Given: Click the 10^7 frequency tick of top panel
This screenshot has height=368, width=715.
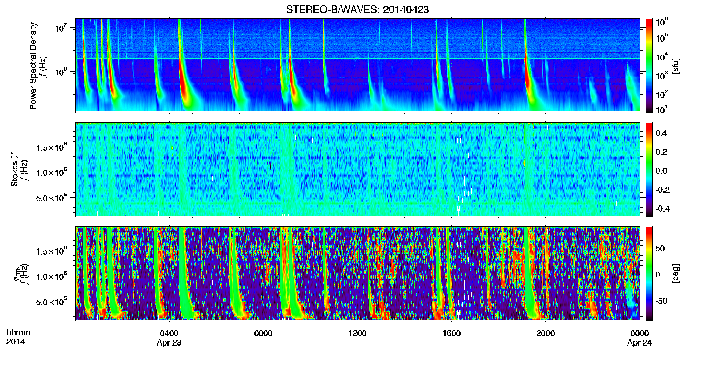Looking at the screenshot, I should (x=61, y=27).
